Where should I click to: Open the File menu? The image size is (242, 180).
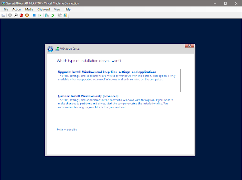pos(6,9)
